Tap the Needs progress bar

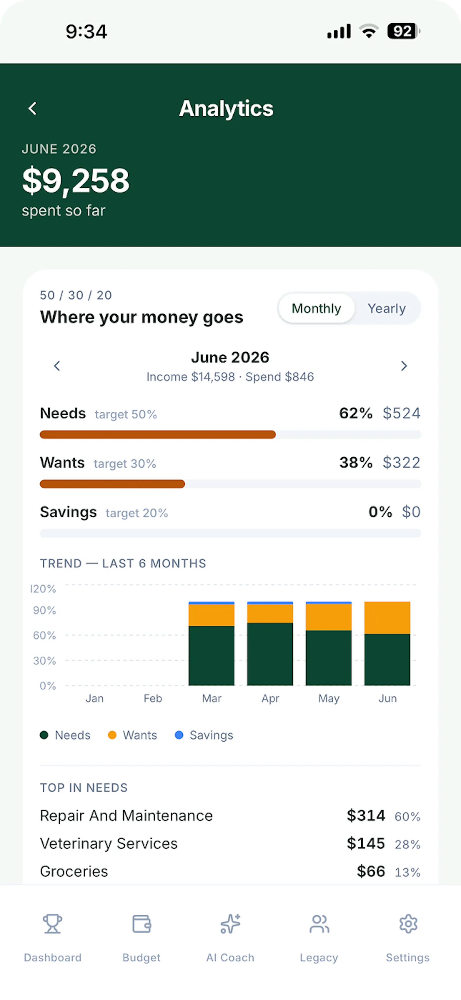pos(231,434)
